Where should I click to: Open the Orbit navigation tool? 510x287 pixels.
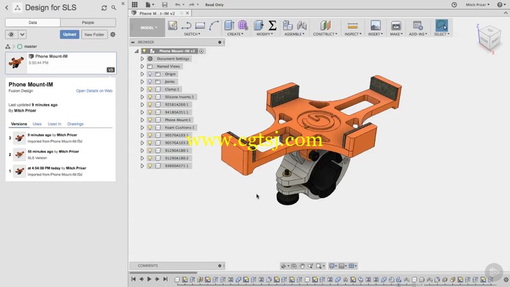[284, 266]
